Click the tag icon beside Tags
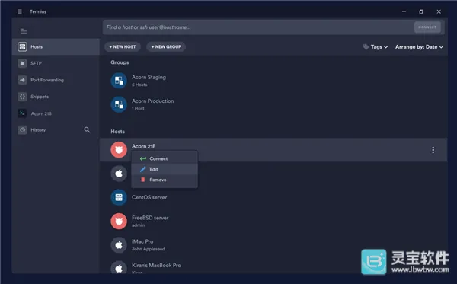The image size is (457, 284). pyautogui.click(x=366, y=46)
